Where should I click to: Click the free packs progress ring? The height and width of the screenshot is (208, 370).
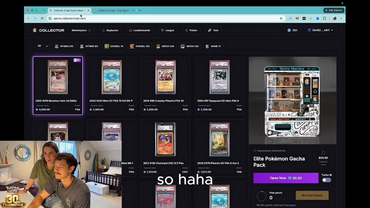pyautogui.click(x=261, y=196)
